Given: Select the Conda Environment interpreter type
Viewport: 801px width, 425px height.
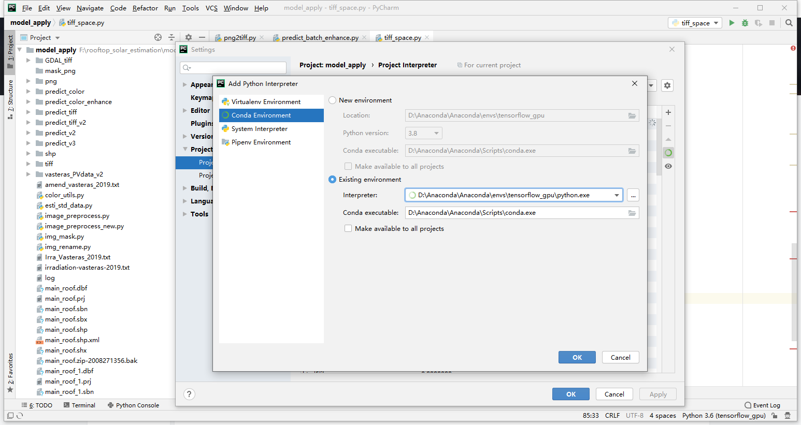Looking at the screenshot, I should 263,116.
